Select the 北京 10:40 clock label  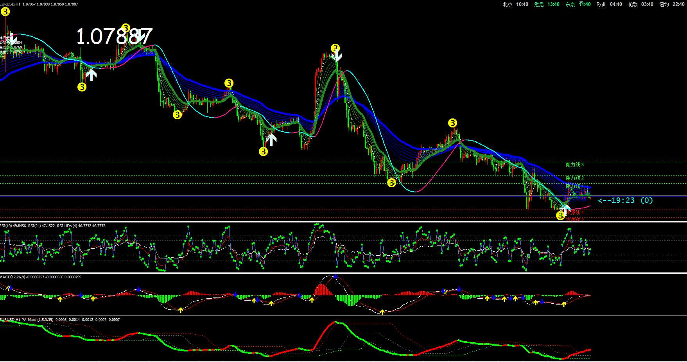515,4
